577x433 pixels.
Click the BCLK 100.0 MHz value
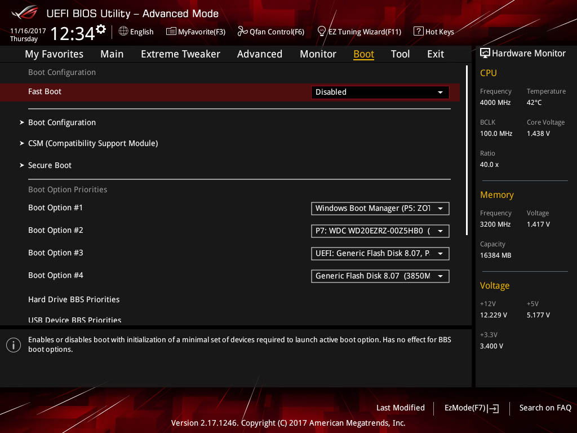(x=496, y=133)
